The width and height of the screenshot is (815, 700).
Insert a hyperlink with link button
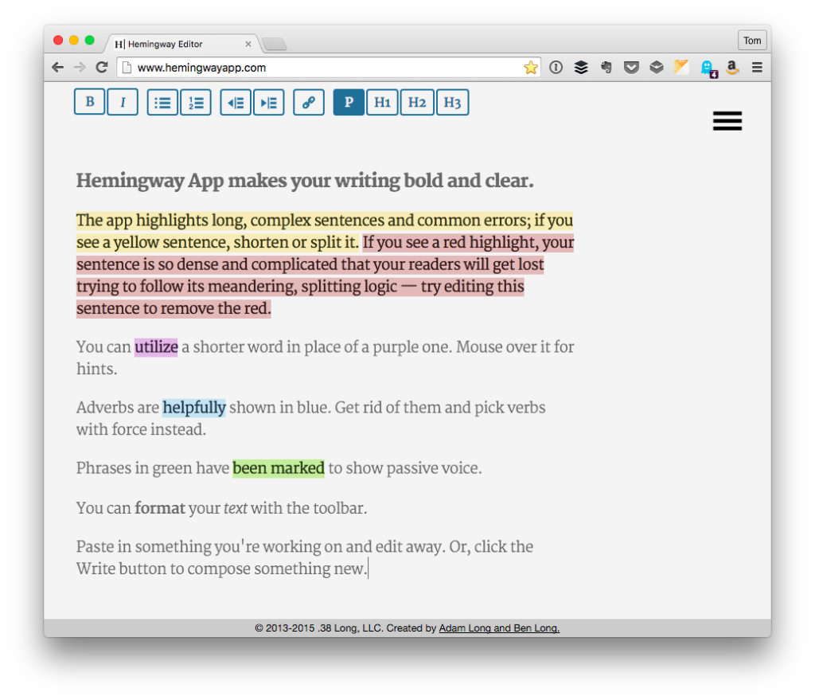tap(309, 102)
